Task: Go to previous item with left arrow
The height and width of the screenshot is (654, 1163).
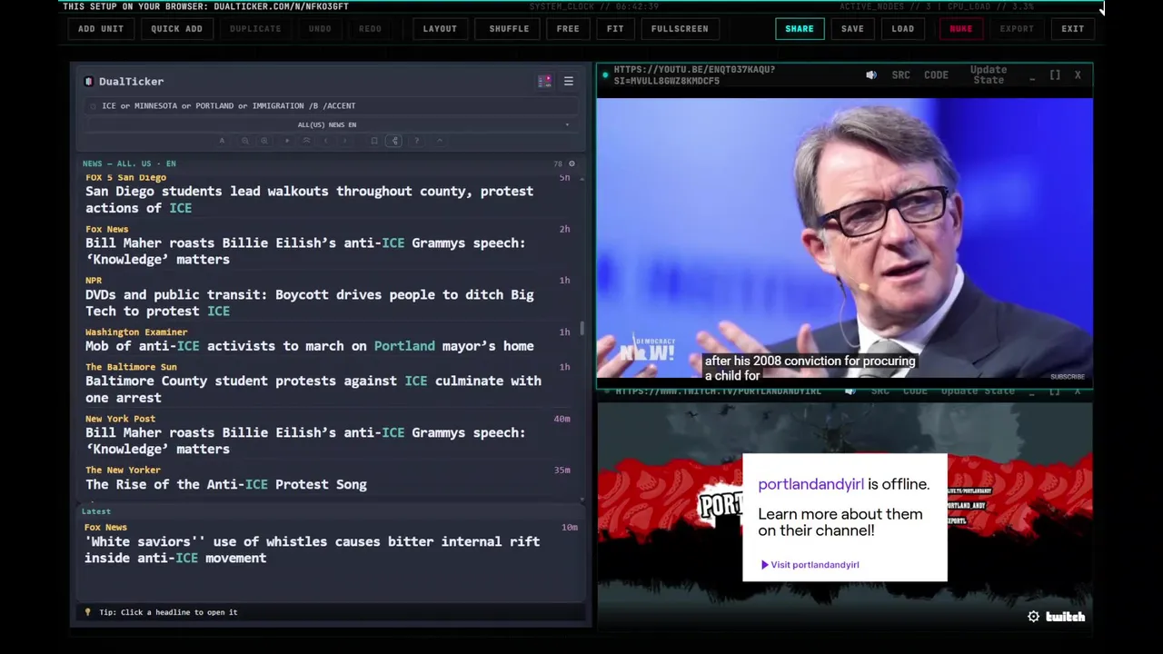Action: point(326,141)
